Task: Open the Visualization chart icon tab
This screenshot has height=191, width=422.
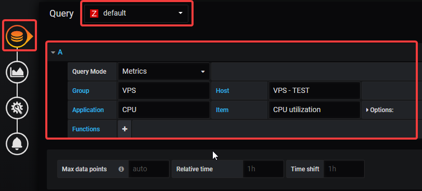Action: pos(17,72)
